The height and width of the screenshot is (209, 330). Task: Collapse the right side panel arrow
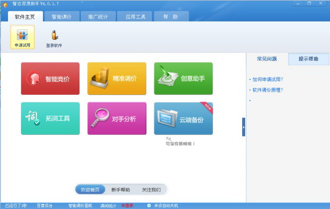click(244, 127)
